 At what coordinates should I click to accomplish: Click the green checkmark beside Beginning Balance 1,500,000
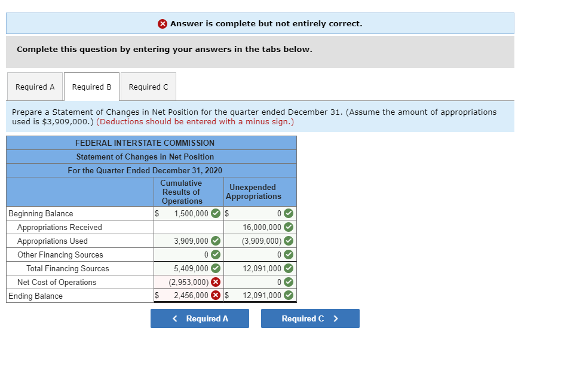pyautogui.click(x=214, y=213)
